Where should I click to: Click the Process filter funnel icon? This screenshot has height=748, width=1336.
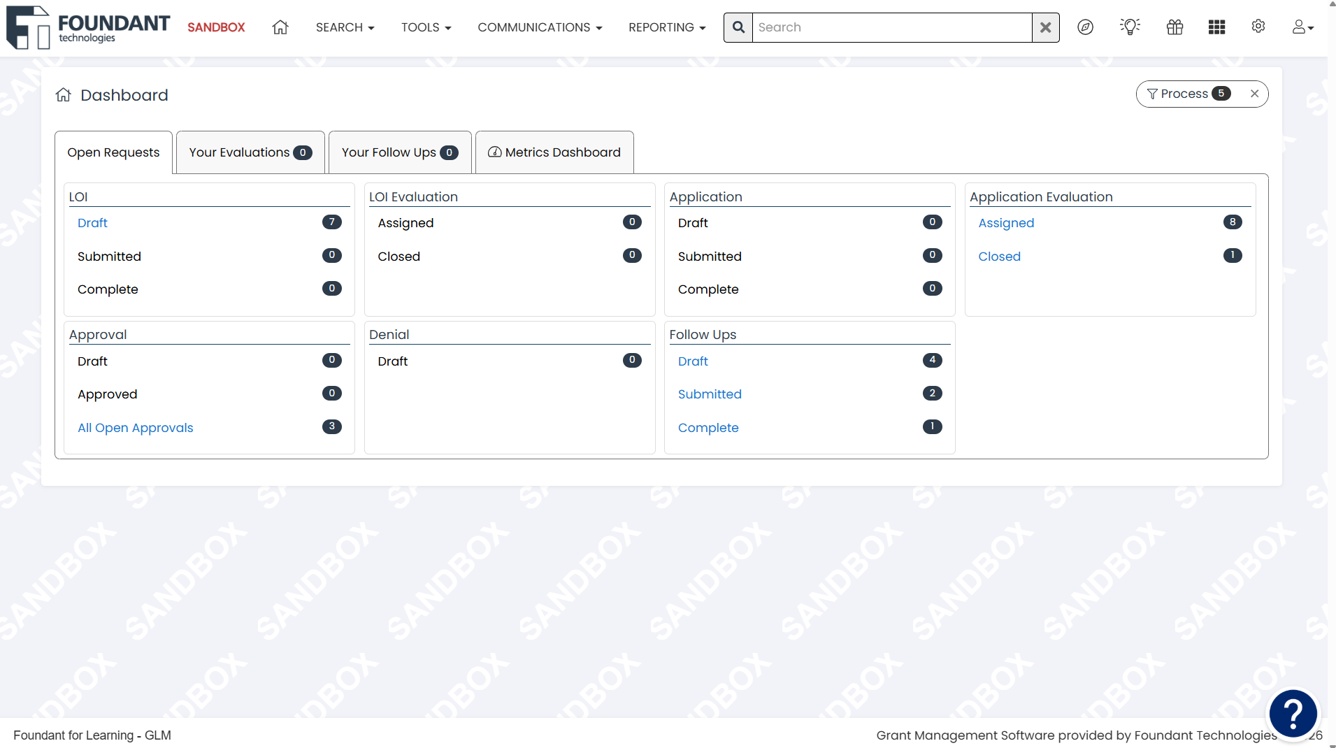pos(1152,94)
